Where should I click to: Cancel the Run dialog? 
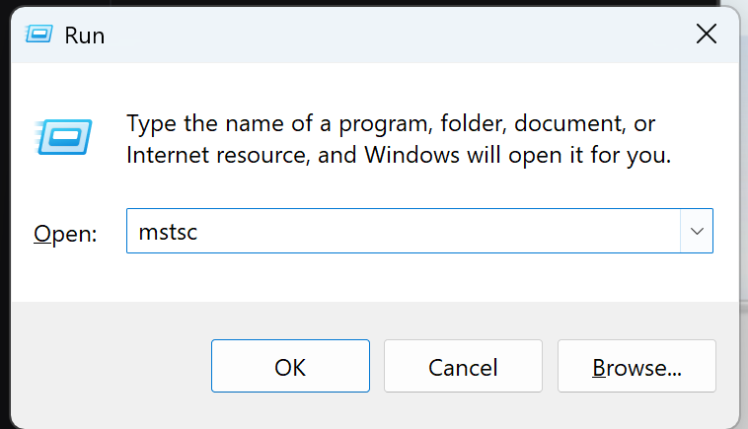(463, 366)
